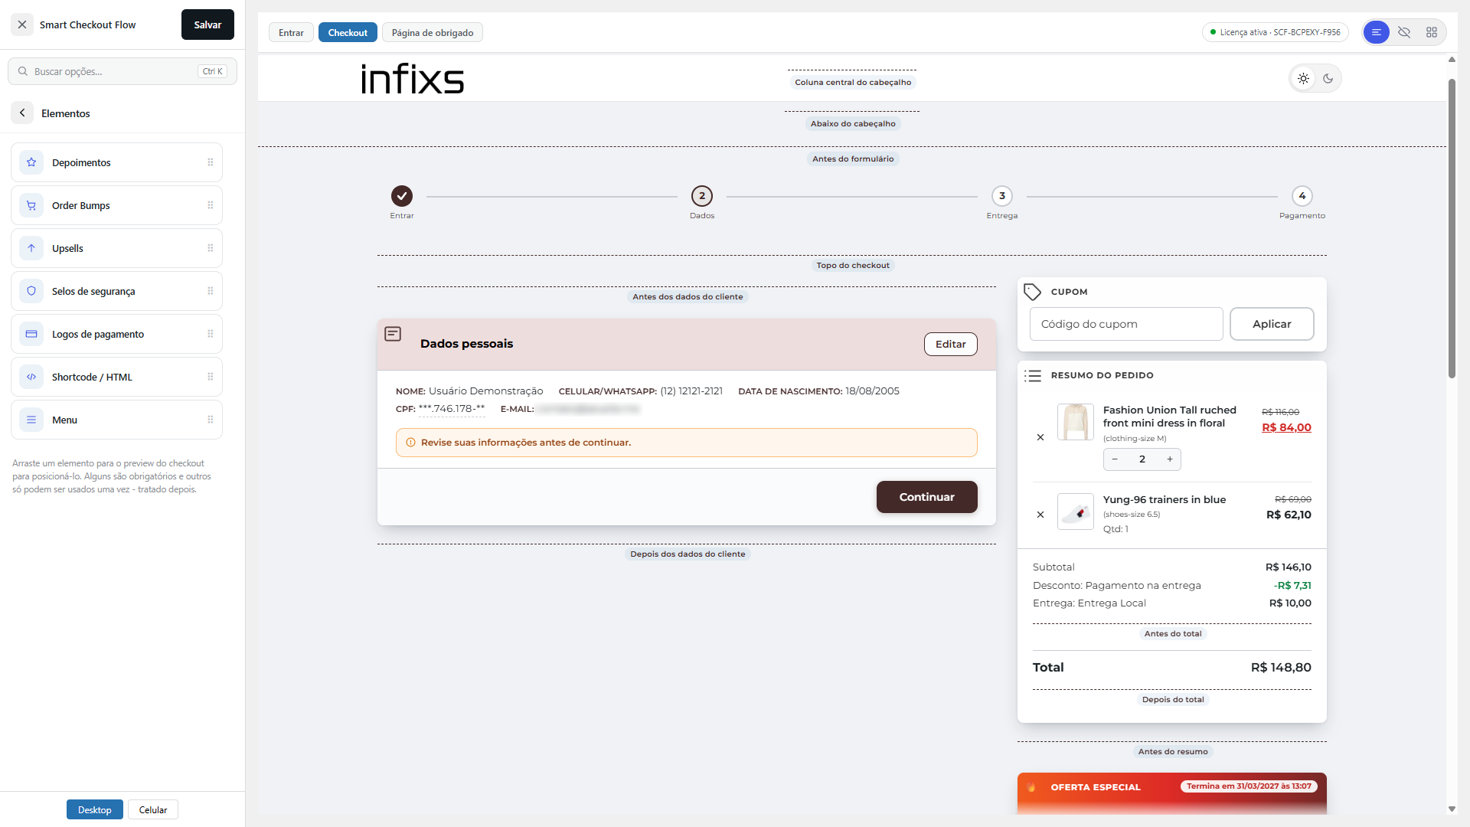The image size is (1470, 827).
Task: Close the Smart Checkout Flow editor
Action: pyautogui.click(x=22, y=25)
